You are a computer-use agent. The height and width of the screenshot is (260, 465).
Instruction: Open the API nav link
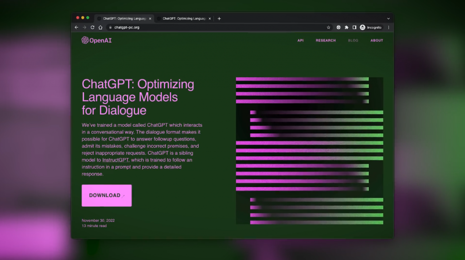tap(301, 40)
